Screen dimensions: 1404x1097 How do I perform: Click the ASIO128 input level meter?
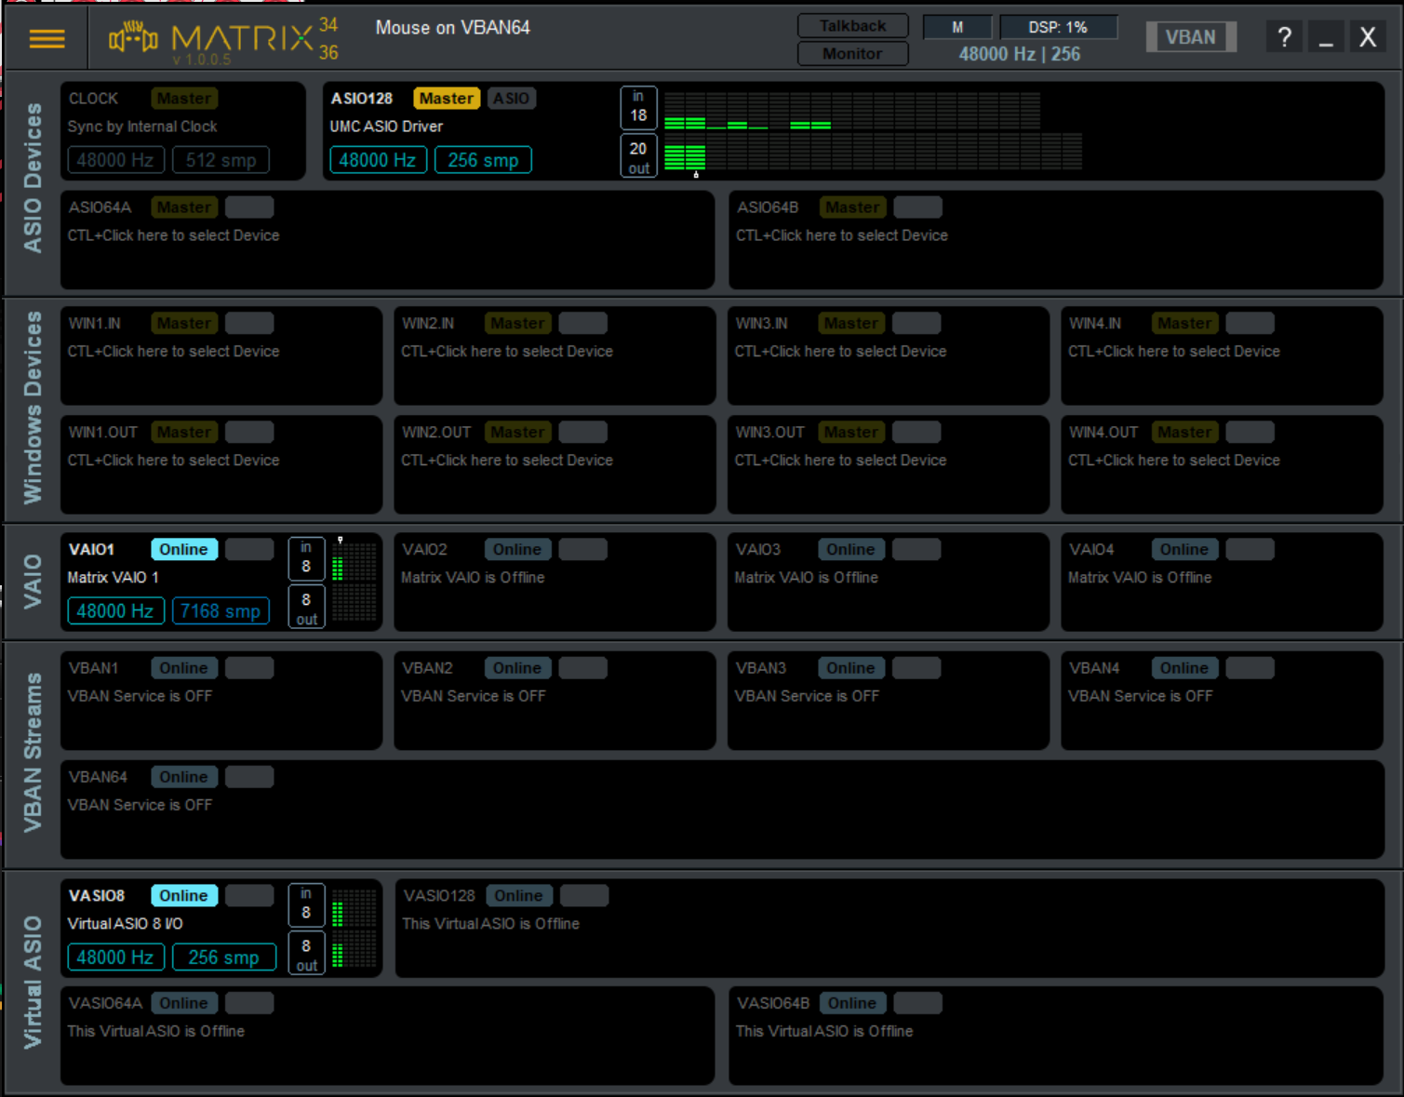[x=851, y=111]
